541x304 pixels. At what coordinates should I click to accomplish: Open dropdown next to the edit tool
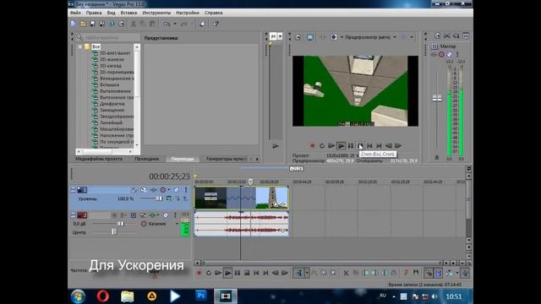coord(307,273)
